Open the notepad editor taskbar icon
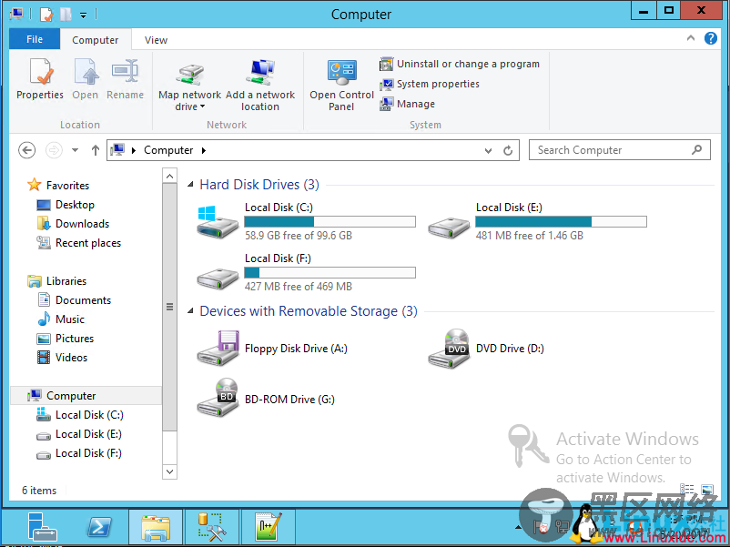Viewport: 730px width, 547px height. (269, 527)
